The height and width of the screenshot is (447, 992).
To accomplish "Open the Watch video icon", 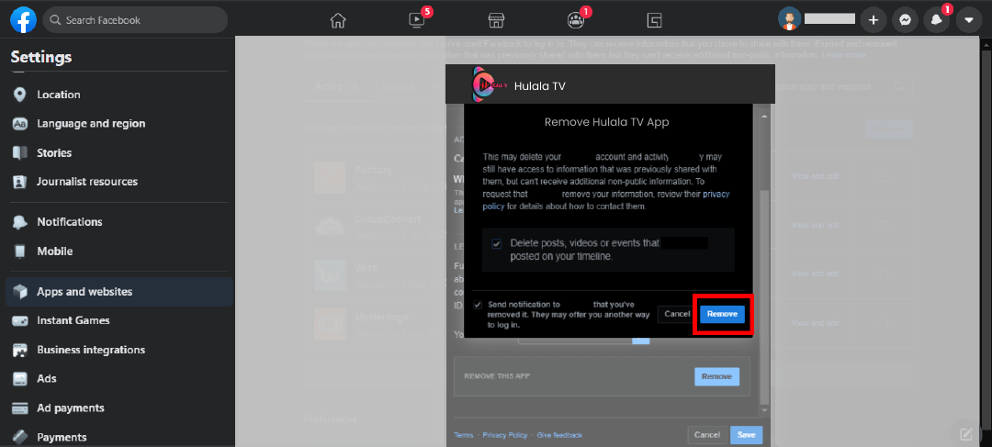I will click(416, 20).
